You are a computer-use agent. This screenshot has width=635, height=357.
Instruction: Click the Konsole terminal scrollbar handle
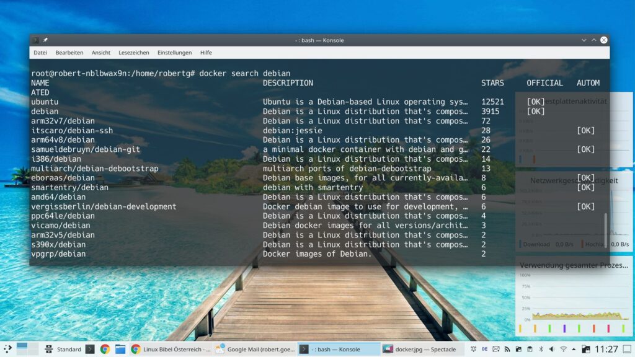click(606, 229)
